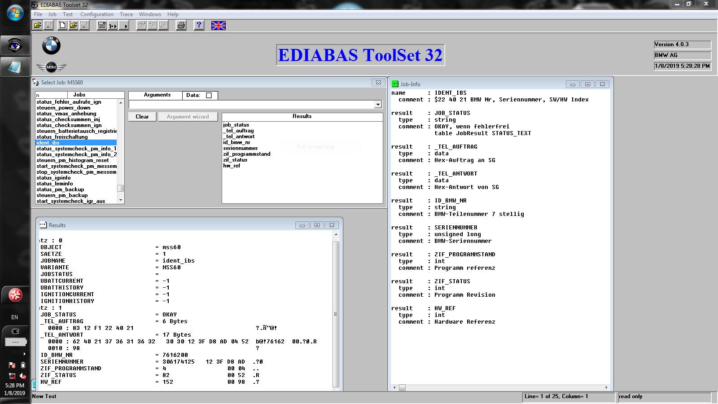Click the Job-Info horizontal scrollbar thumb
This screenshot has width=718, height=404.
(402, 387)
